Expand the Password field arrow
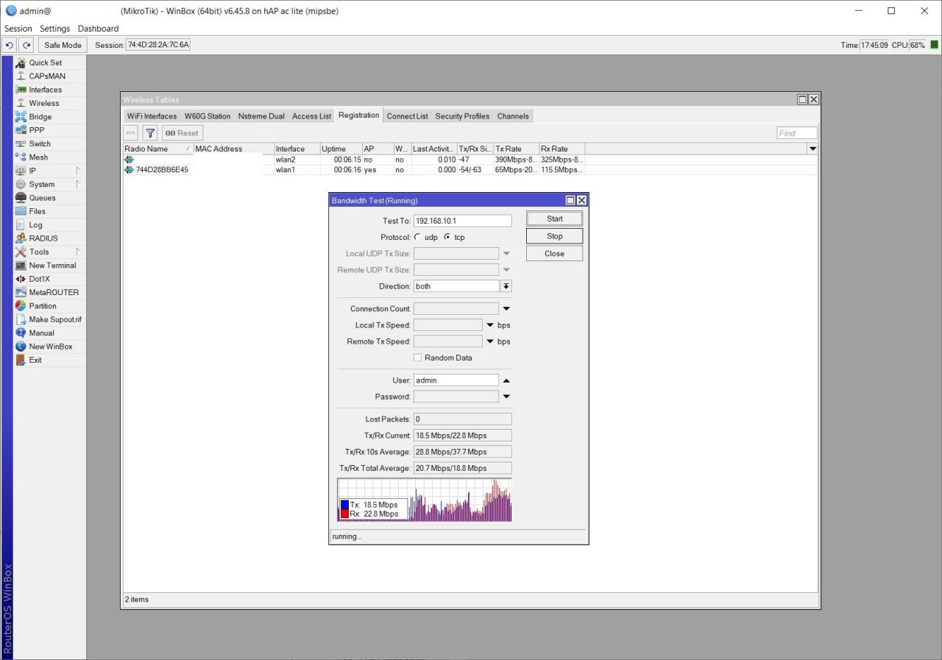 pyautogui.click(x=506, y=397)
